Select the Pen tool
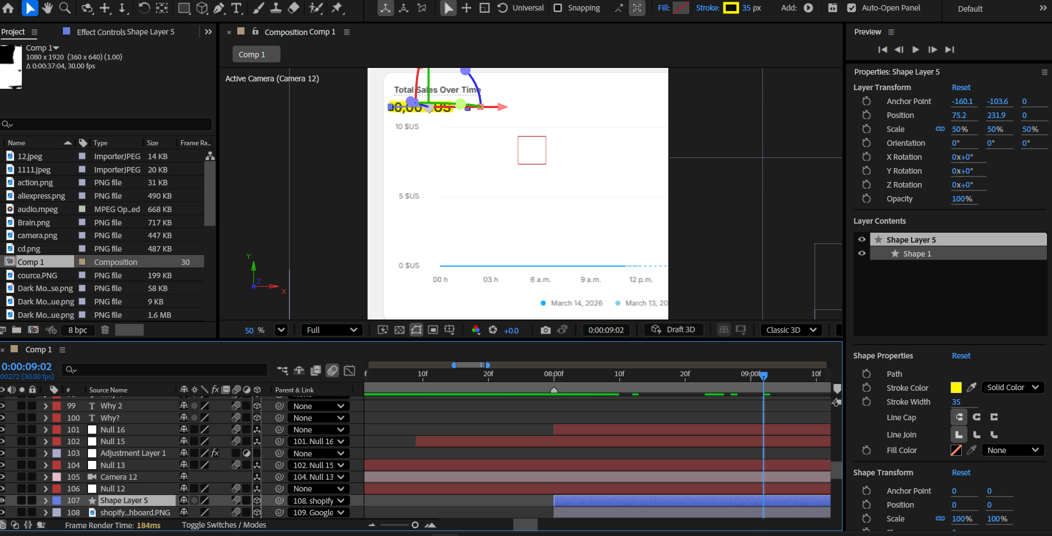 pos(219,8)
